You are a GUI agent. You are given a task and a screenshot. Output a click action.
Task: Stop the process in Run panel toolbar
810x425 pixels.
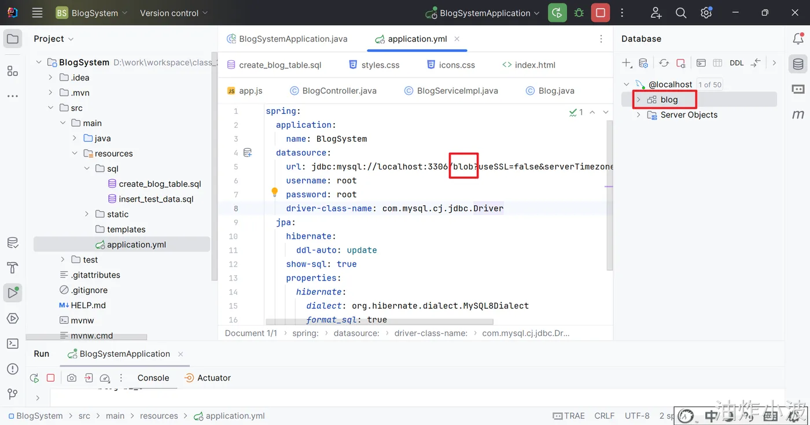pyautogui.click(x=51, y=378)
